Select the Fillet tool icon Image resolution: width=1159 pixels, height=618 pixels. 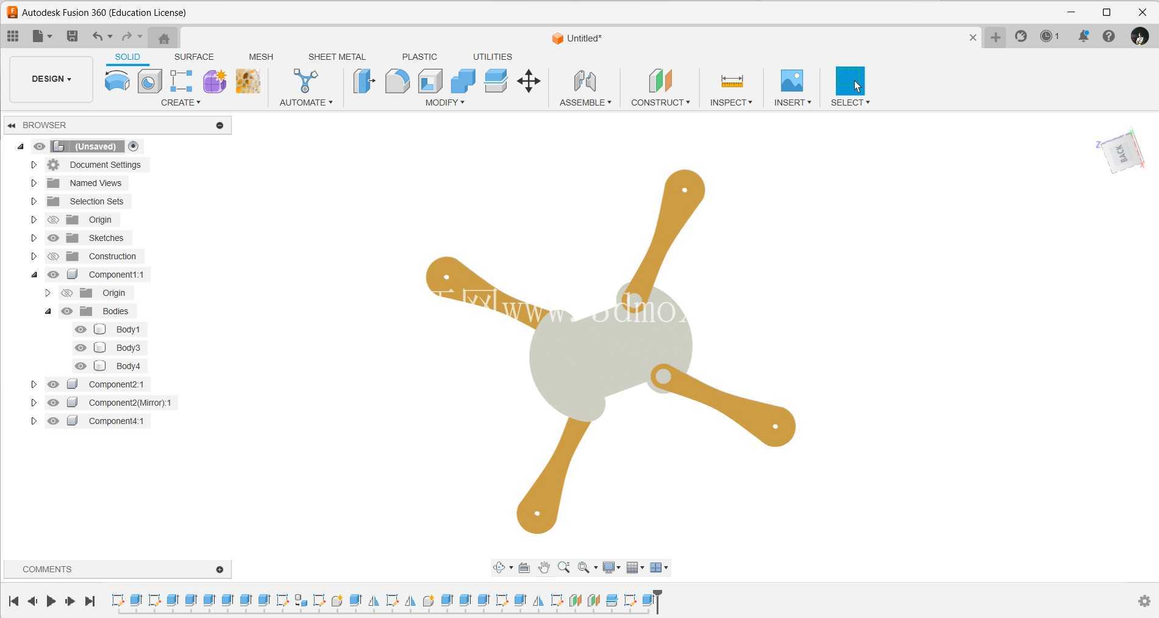pos(397,81)
